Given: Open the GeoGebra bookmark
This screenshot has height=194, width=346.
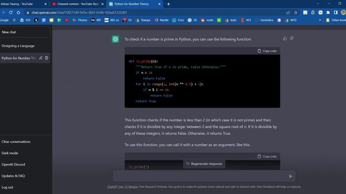Looking at the screenshot, I should coord(264,20).
